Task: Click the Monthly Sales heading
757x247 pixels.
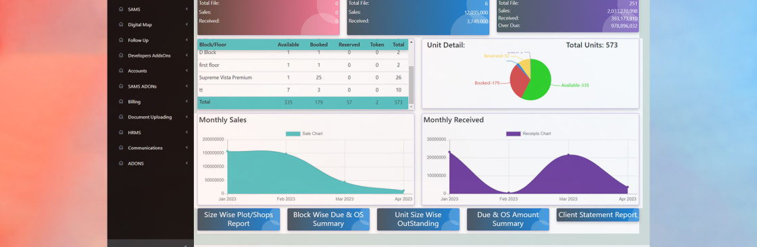Action: click(222, 119)
